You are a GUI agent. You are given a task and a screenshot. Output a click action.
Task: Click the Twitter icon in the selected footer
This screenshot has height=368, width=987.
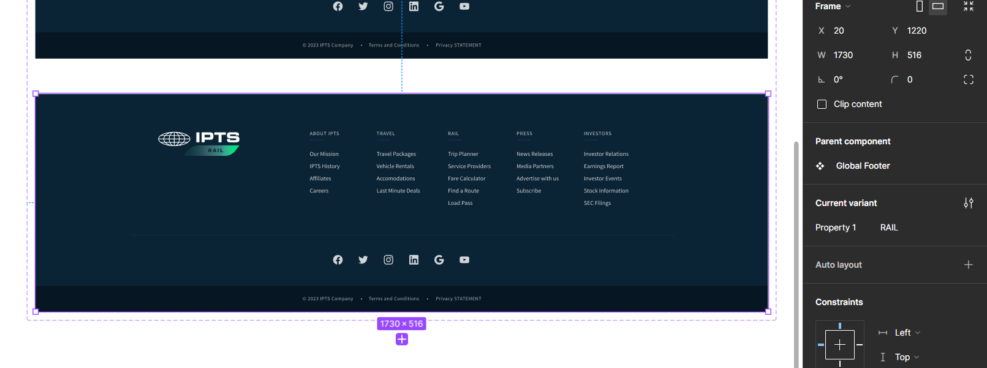[x=363, y=260]
